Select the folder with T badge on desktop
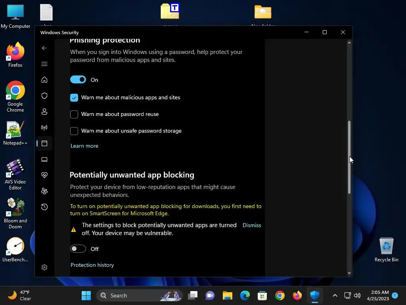The width and height of the screenshot is (406, 305). pyautogui.click(x=170, y=11)
